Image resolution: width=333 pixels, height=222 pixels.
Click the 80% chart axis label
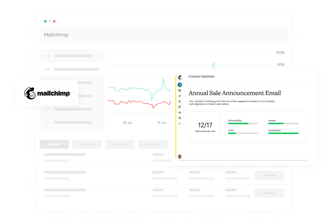click(x=281, y=65)
